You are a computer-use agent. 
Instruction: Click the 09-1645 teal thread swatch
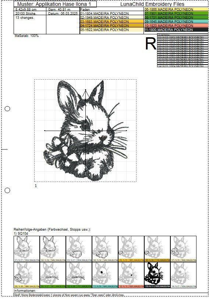coord(176,21)
